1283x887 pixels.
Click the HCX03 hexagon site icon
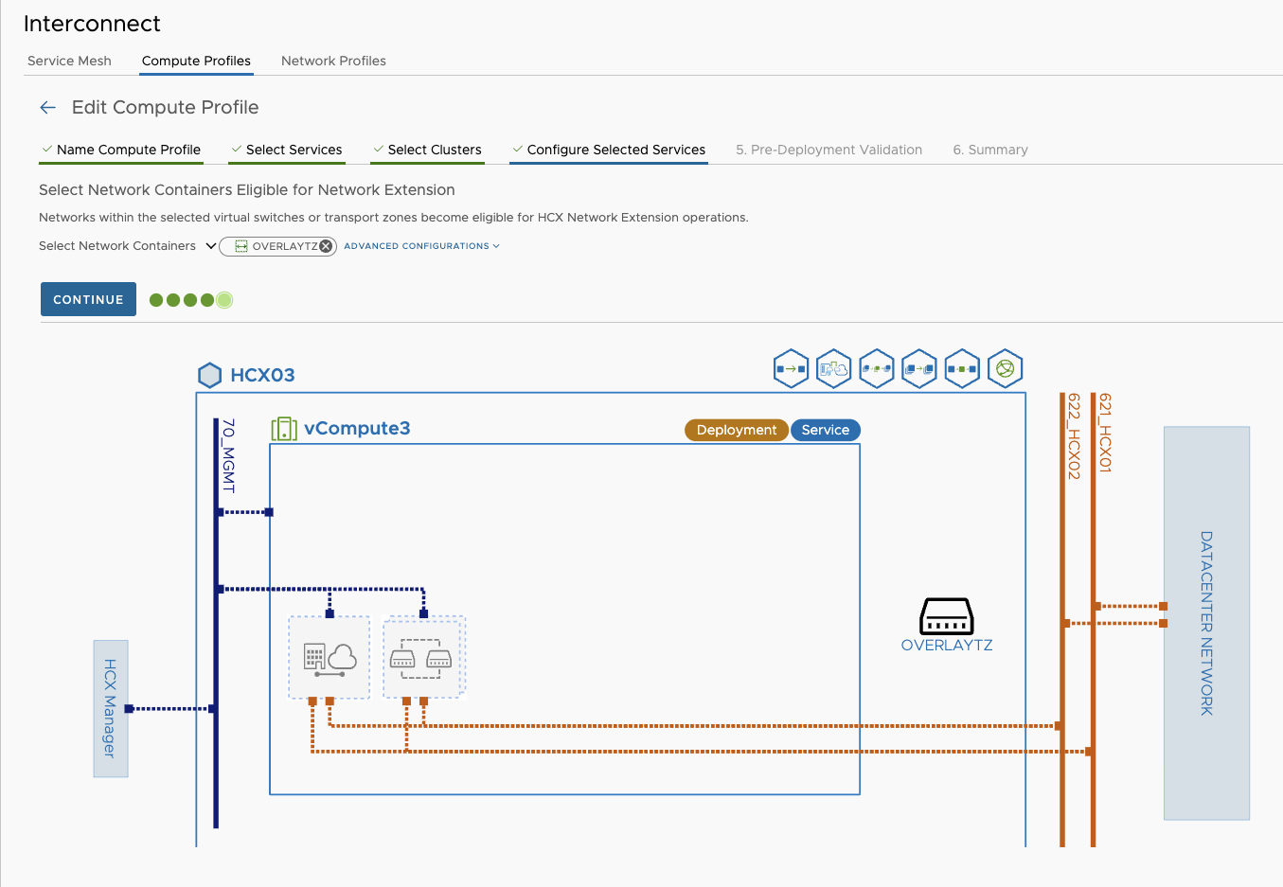pos(209,375)
